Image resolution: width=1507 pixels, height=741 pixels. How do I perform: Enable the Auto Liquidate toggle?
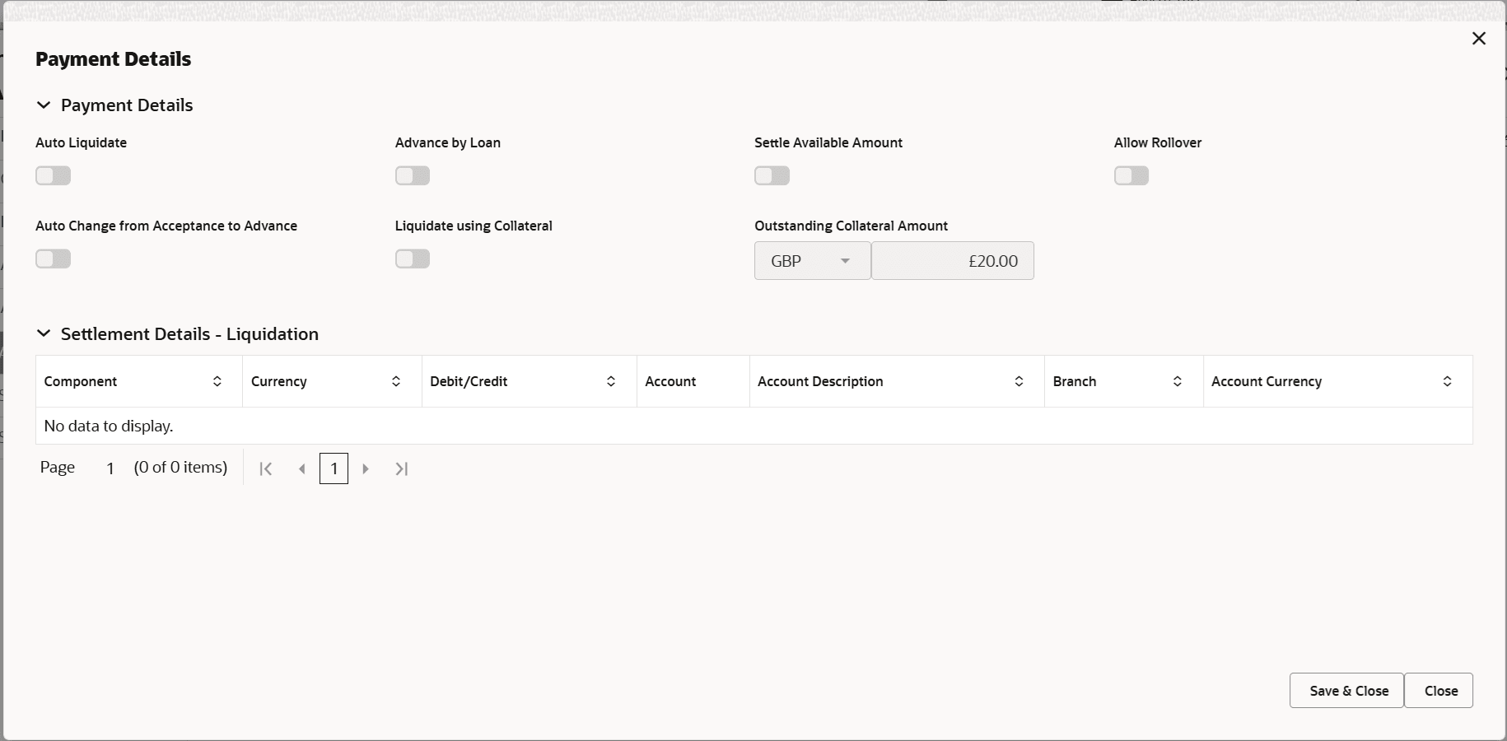(x=53, y=175)
